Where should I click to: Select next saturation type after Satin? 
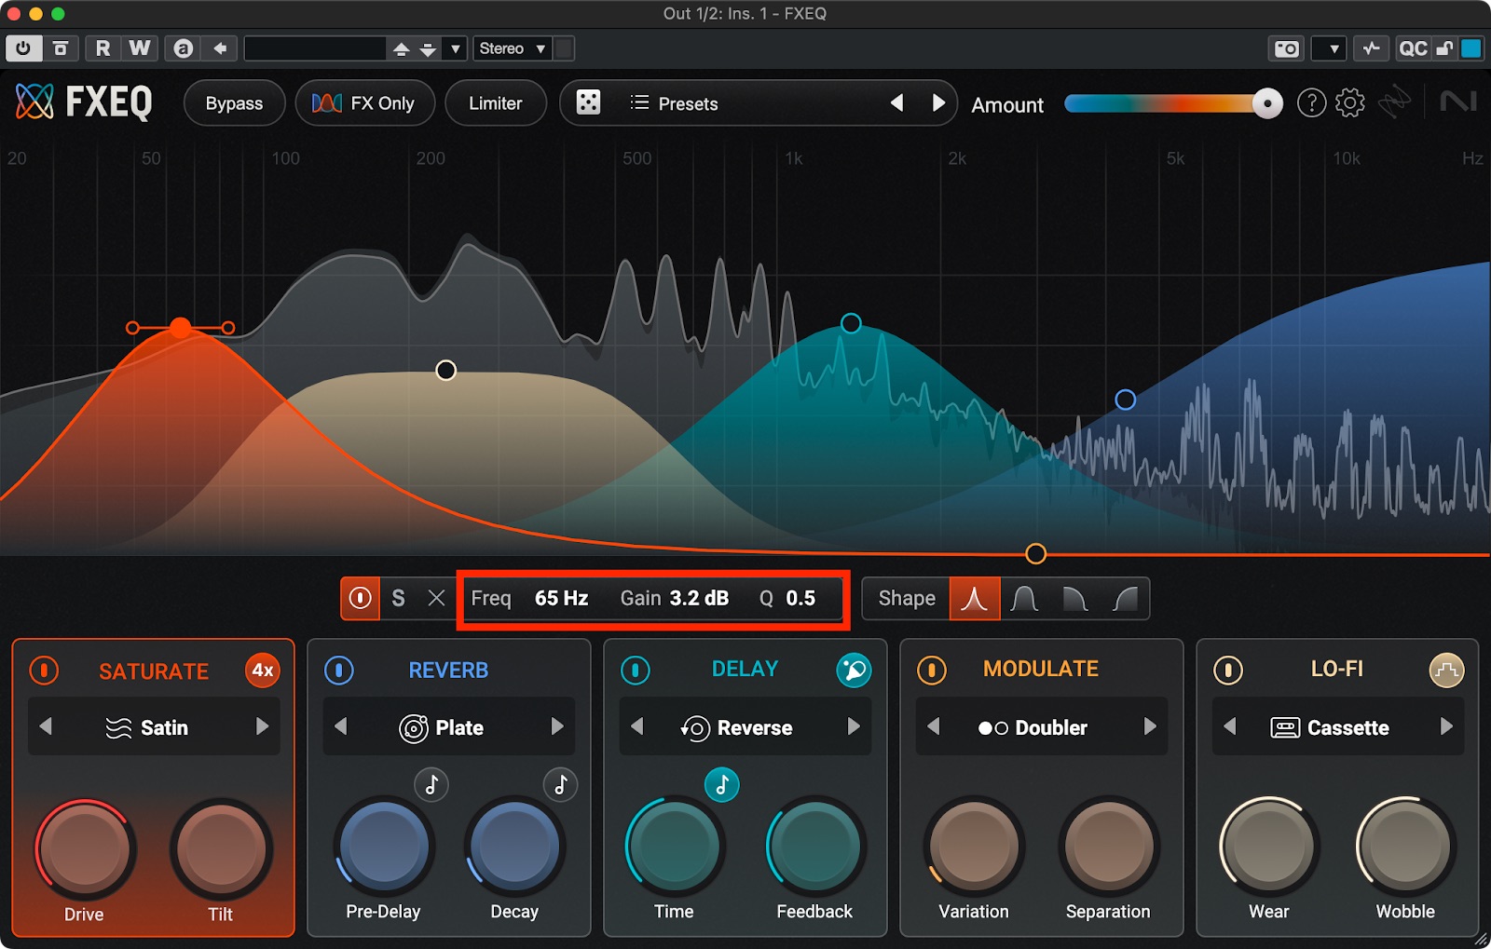[x=262, y=726]
